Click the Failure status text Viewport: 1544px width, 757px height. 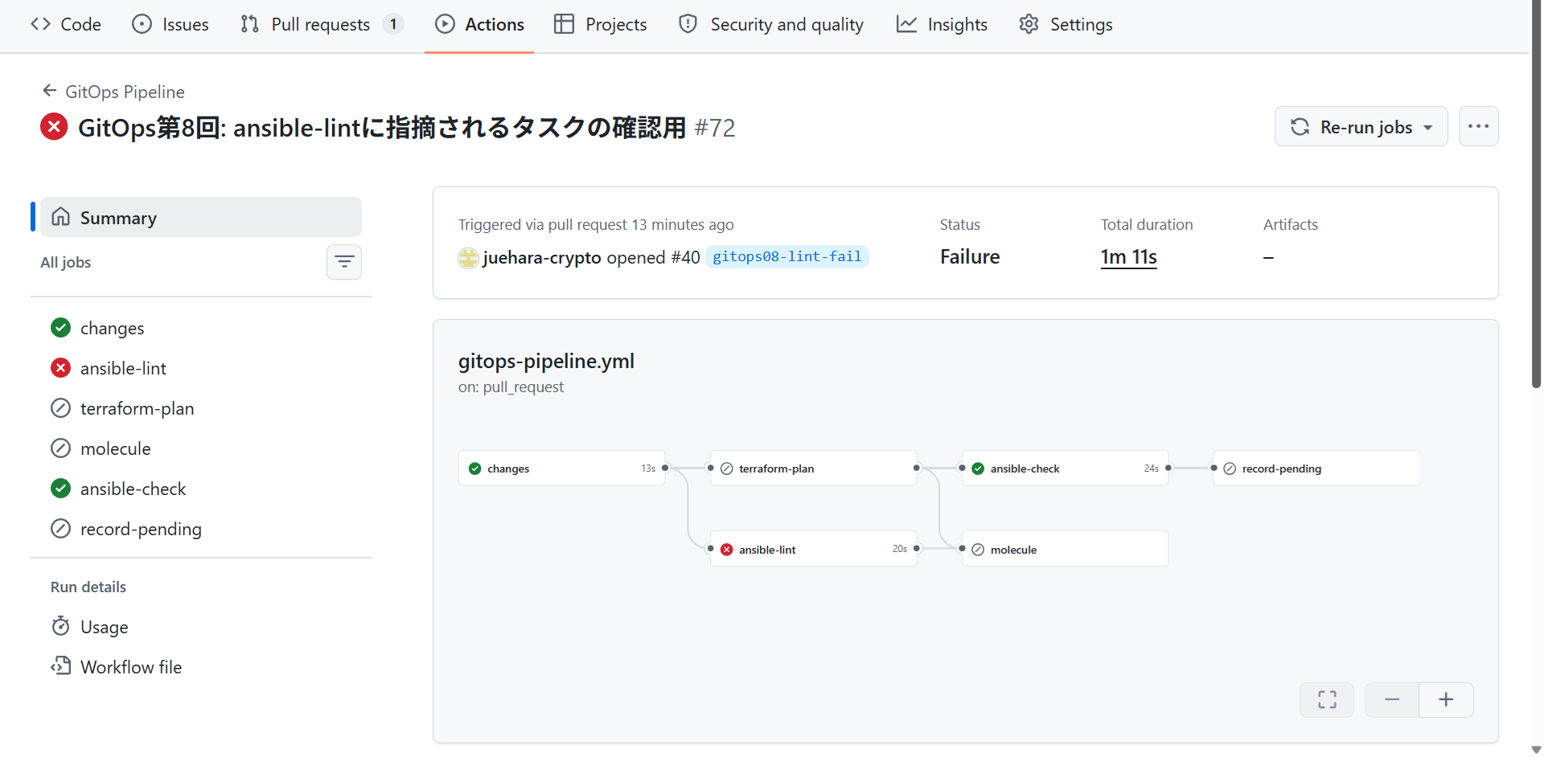coord(970,256)
